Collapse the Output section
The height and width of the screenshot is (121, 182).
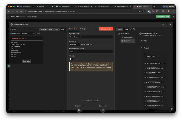tap(141, 48)
